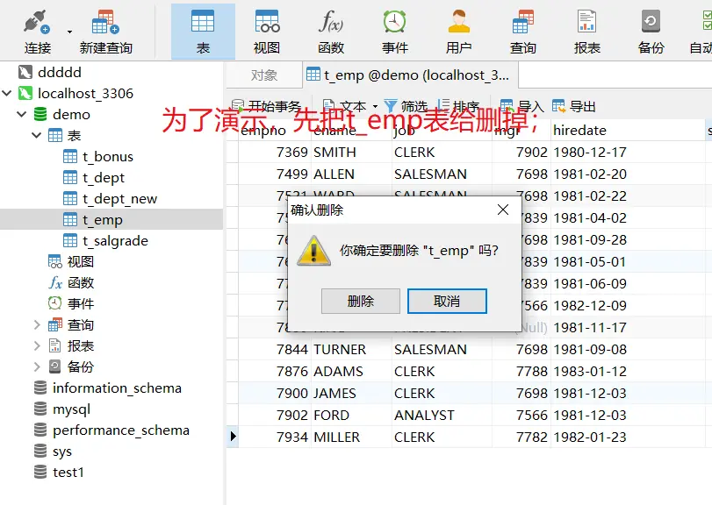This screenshot has width=712, height=505.
Task: Select the performance_schema database
Action: click(121, 430)
